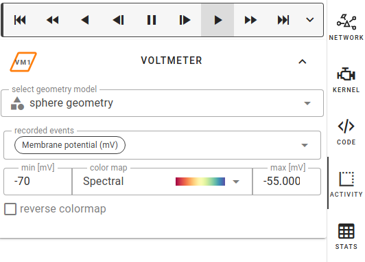This screenshot has height=262, width=365.
Task: Step one frame backward
Action: [119, 20]
